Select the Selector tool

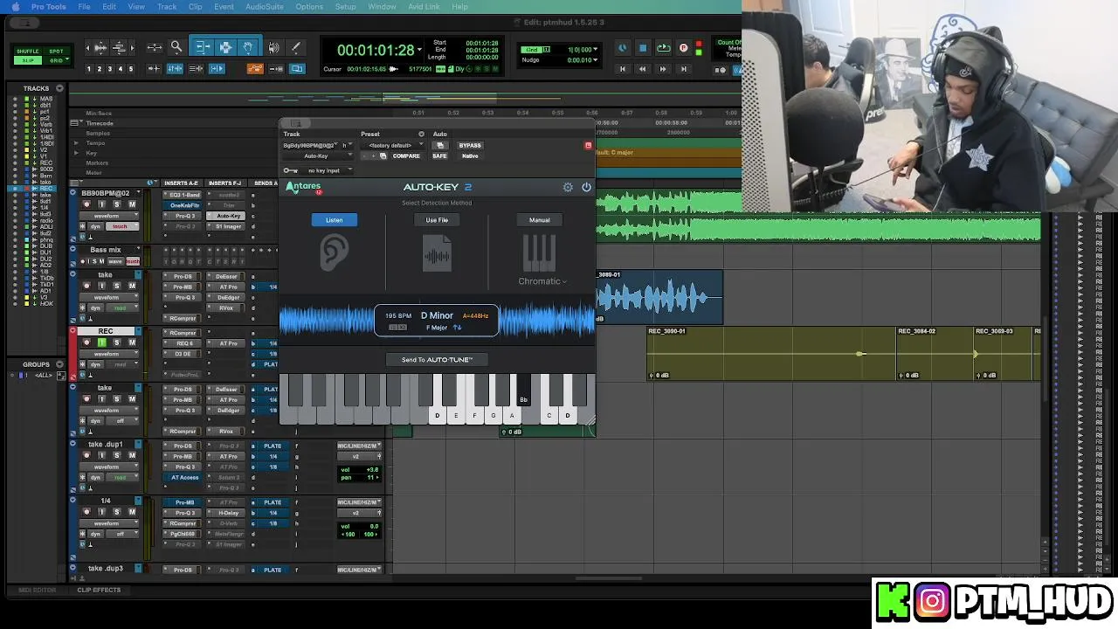225,47
